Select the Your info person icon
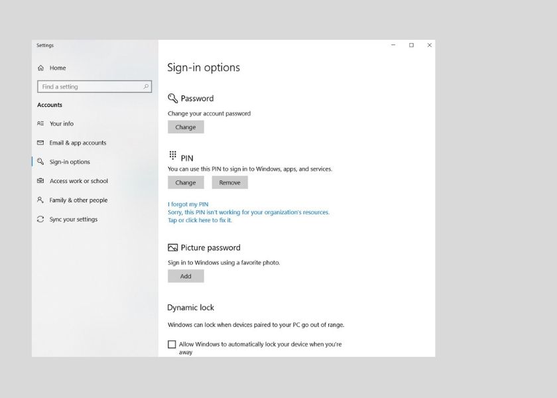557x398 pixels. [x=40, y=123]
